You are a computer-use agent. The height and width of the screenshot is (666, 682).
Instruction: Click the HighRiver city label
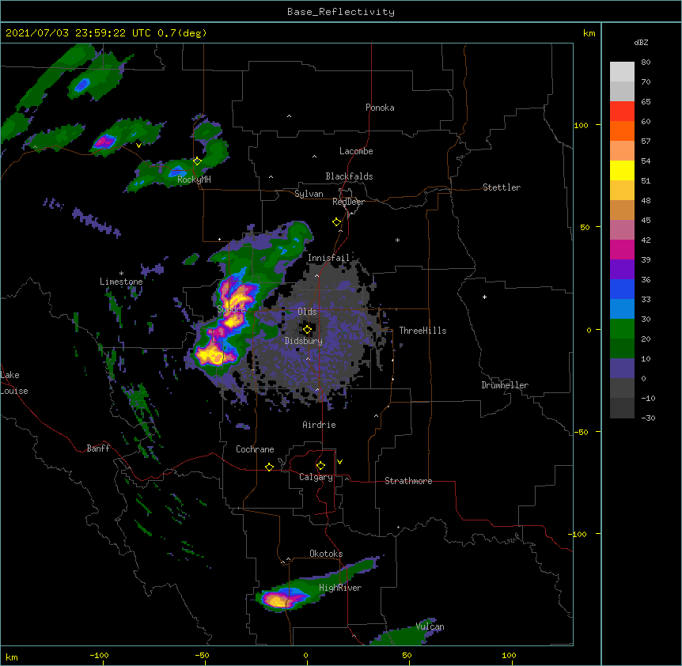pyautogui.click(x=340, y=588)
